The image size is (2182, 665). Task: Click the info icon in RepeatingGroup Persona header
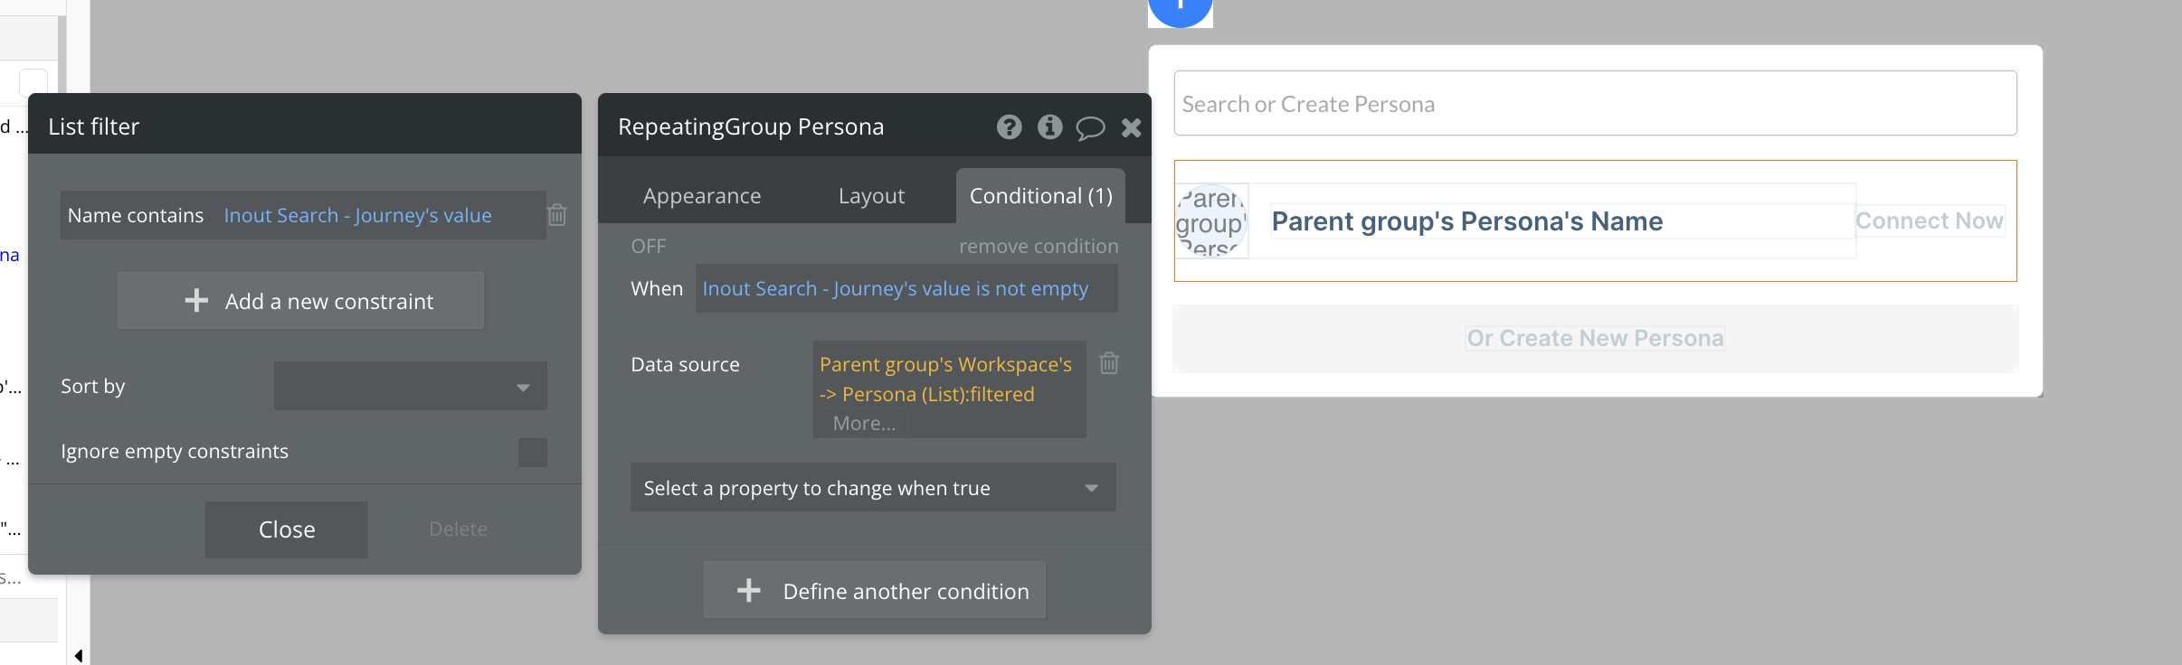(1049, 127)
